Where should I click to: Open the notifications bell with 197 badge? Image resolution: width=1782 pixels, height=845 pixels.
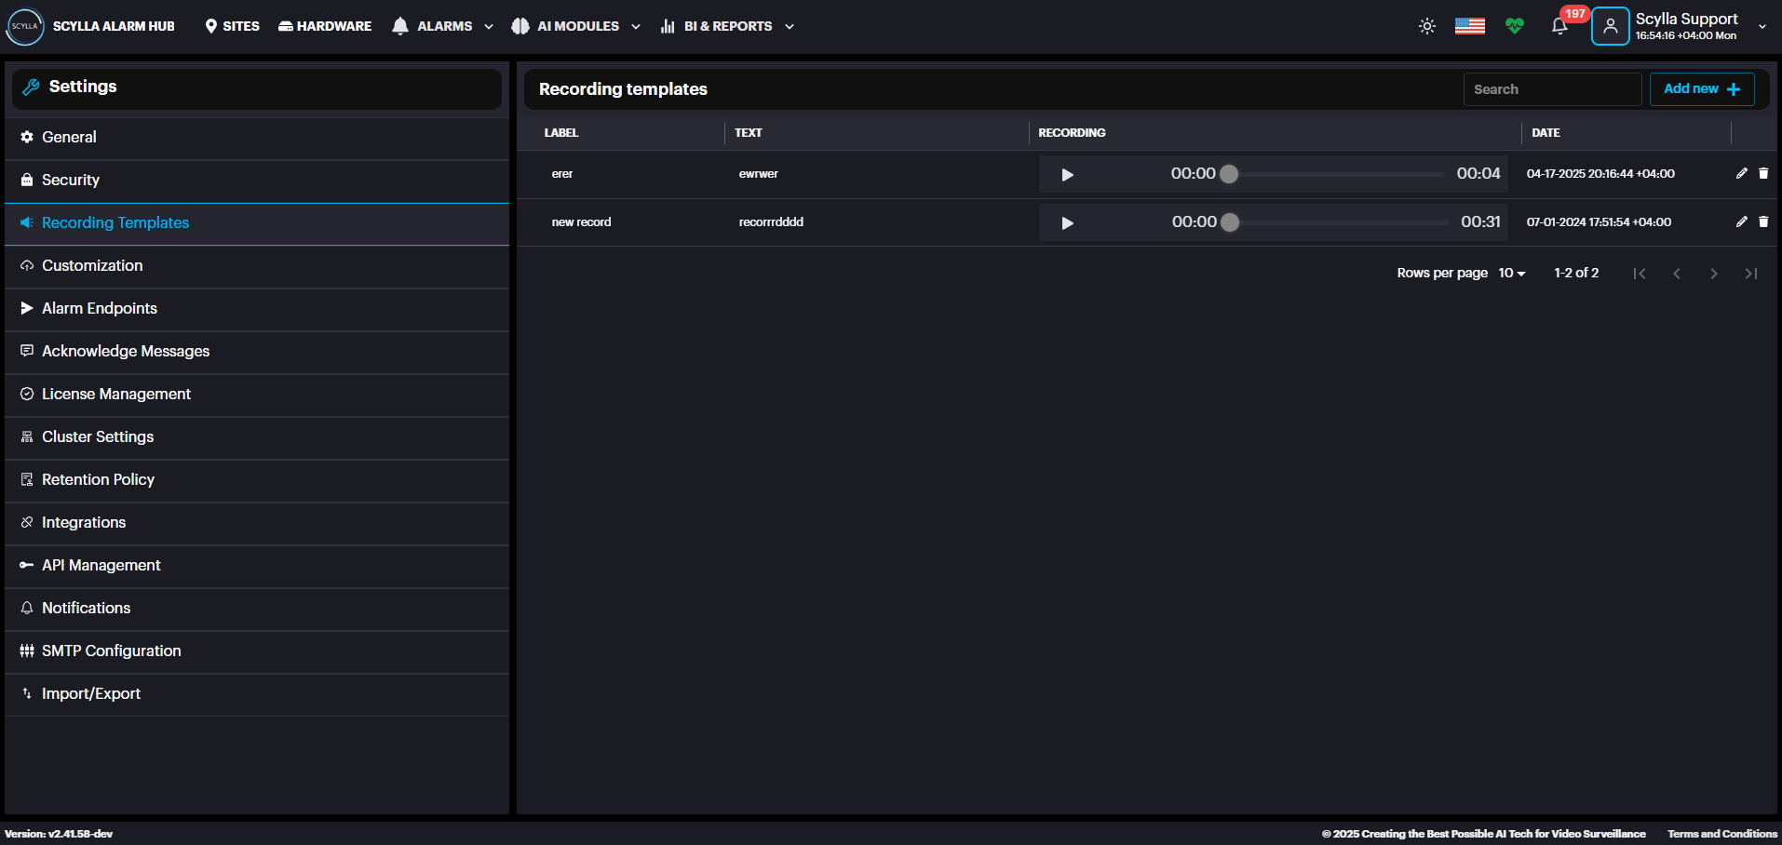(1559, 26)
